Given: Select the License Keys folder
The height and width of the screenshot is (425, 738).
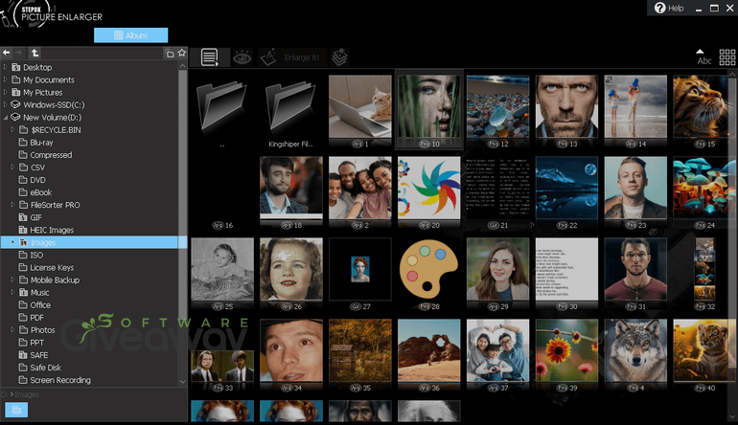Looking at the screenshot, I should [x=52, y=267].
